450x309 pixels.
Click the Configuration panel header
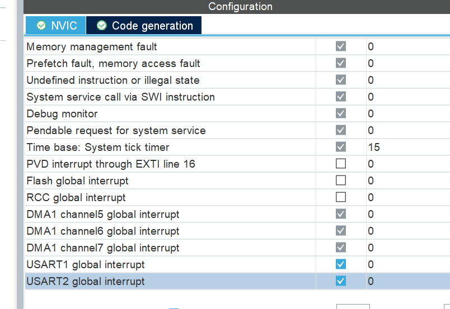pos(240,7)
